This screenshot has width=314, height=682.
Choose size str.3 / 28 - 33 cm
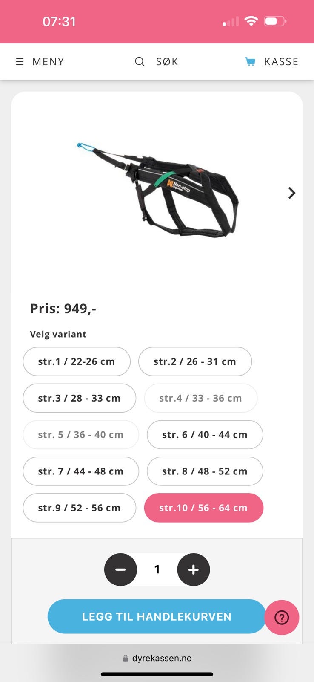pyautogui.click(x=79, y=398)
